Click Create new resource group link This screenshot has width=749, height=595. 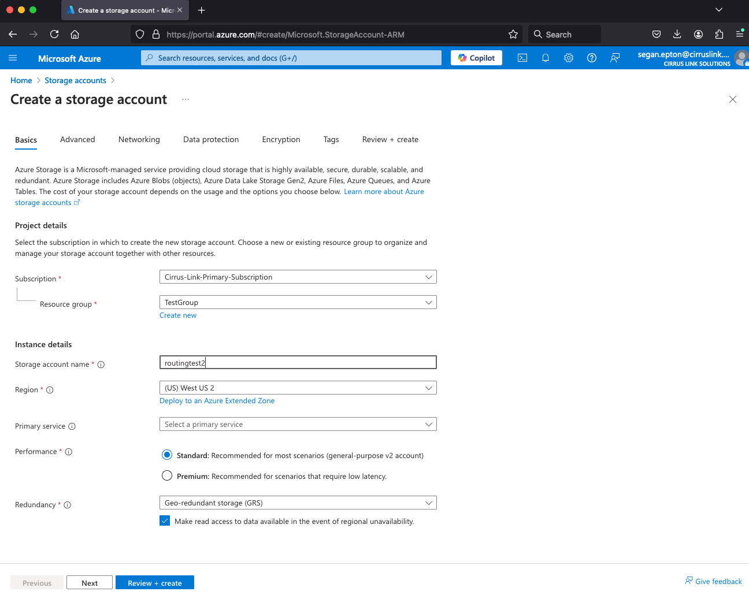click(x=178, y=315)
